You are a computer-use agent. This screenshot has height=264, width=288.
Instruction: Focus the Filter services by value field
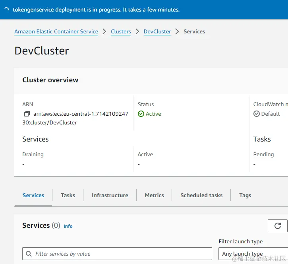[x=117, y=254]
